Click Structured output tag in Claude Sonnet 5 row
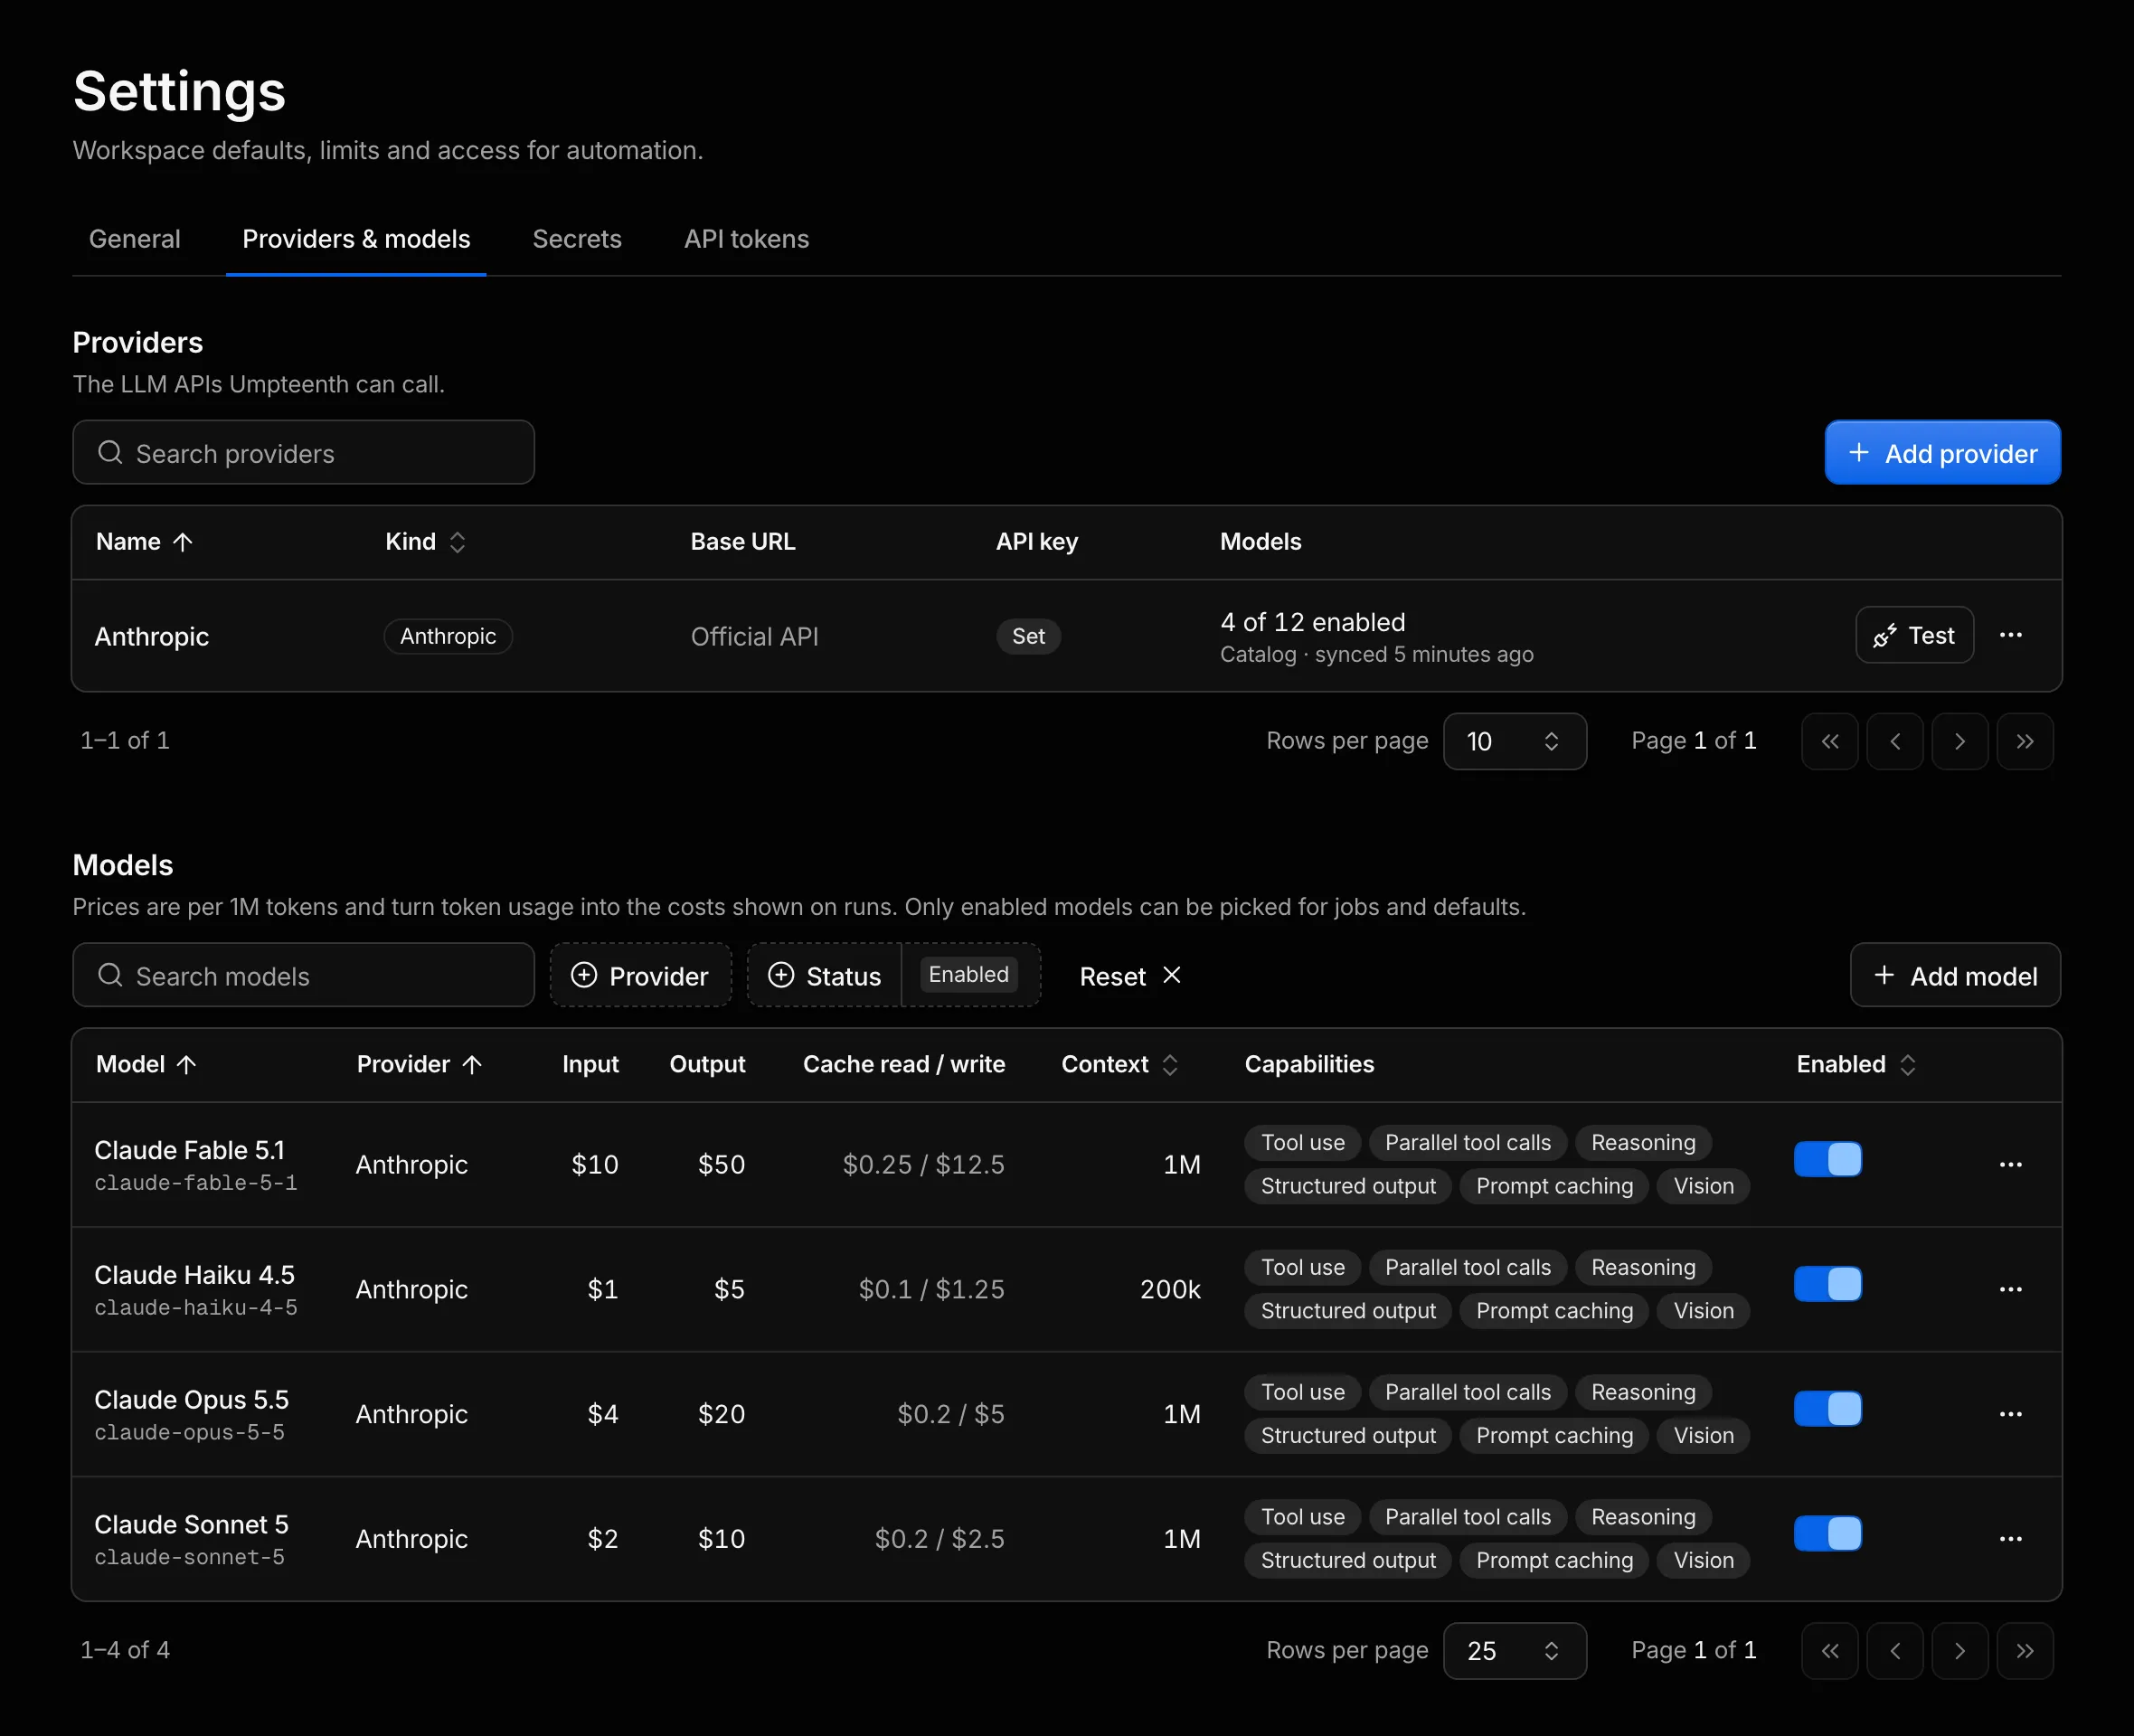The height and width of the screenshot is (1736, 2134). pyautogui.click(x=1347, y=1560)
